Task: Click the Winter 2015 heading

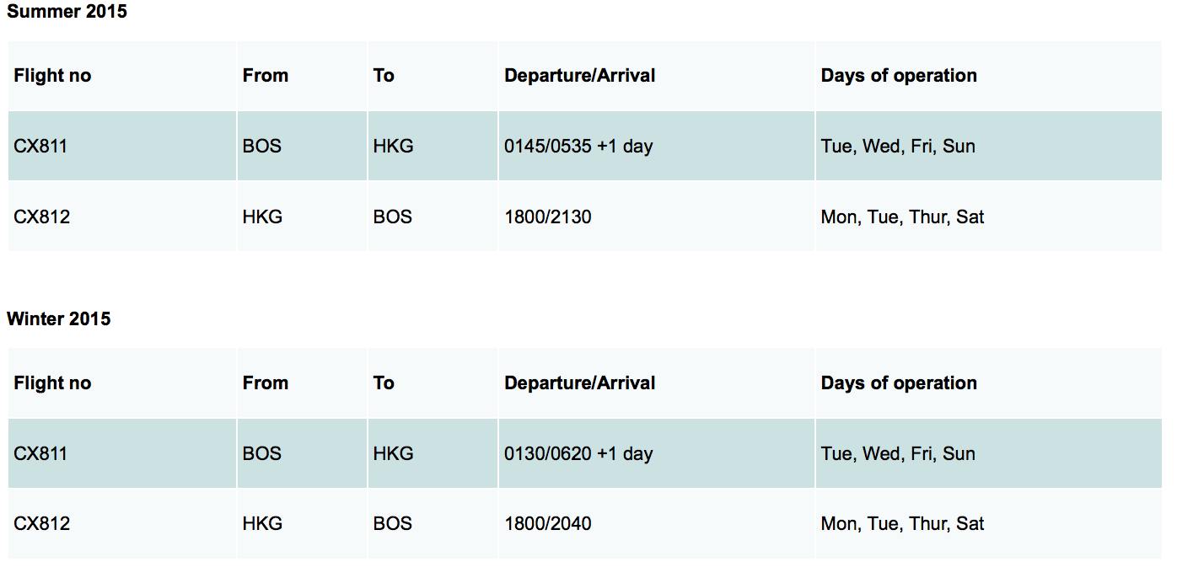Action: (59, 318)
